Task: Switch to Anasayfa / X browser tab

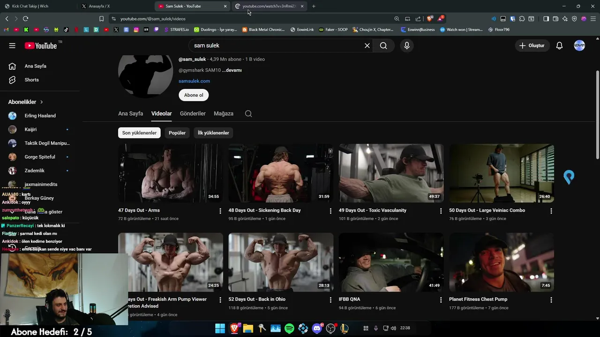Action: pos(115,6)
